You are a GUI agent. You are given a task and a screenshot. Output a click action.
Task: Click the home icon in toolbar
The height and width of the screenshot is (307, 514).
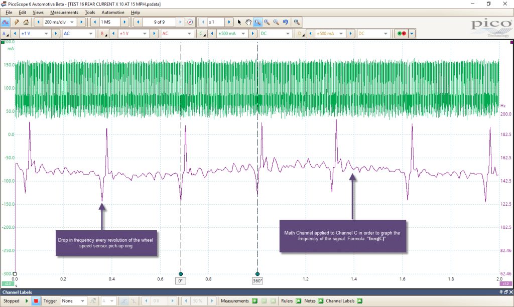pos(26,22)
